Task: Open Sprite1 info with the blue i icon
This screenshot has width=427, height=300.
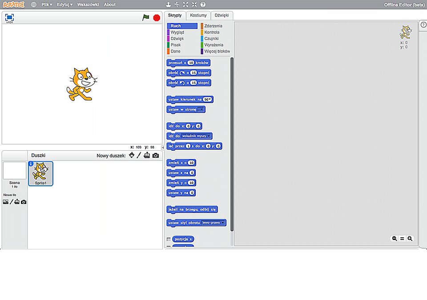Action: pyautogui.click(x=31, y=164)
